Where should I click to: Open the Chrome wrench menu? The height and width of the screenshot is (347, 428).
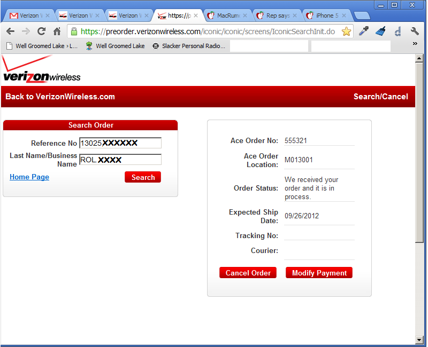[x=415, y=31]
